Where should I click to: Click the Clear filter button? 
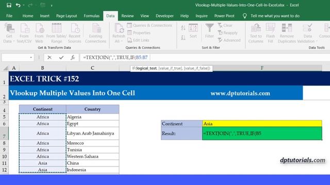[x=225, y=25]
